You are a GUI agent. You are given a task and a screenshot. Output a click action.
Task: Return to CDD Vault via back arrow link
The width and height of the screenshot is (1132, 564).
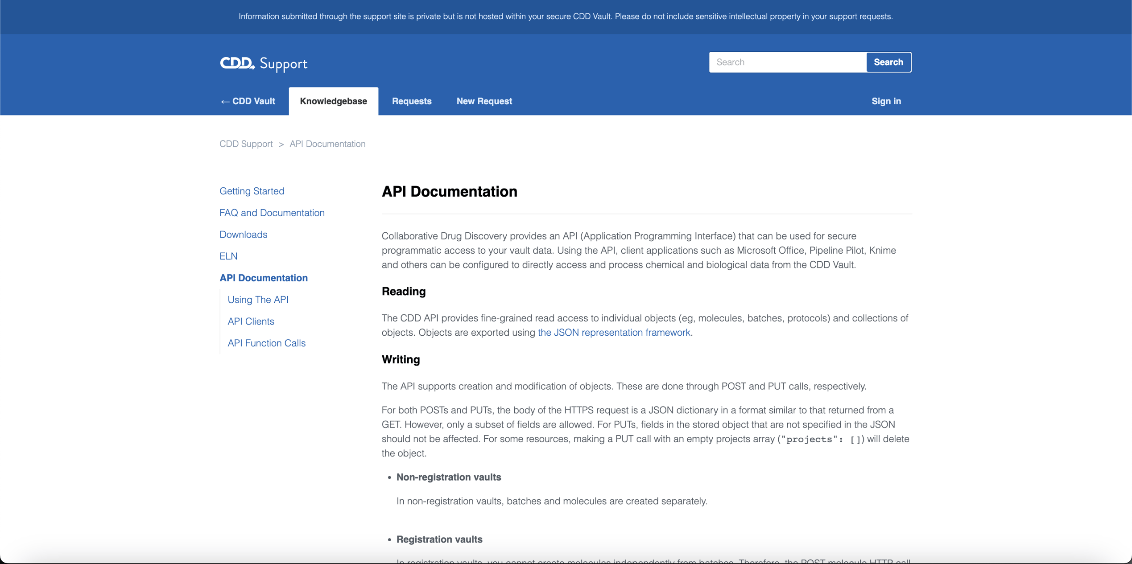click(x=247, y=101)
